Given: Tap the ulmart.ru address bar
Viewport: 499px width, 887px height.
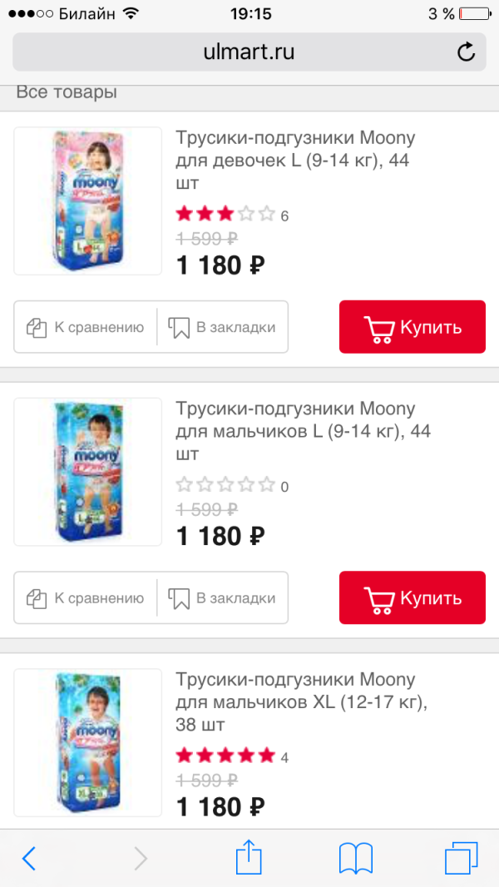Looking at the screenshot, I should 249,52.
